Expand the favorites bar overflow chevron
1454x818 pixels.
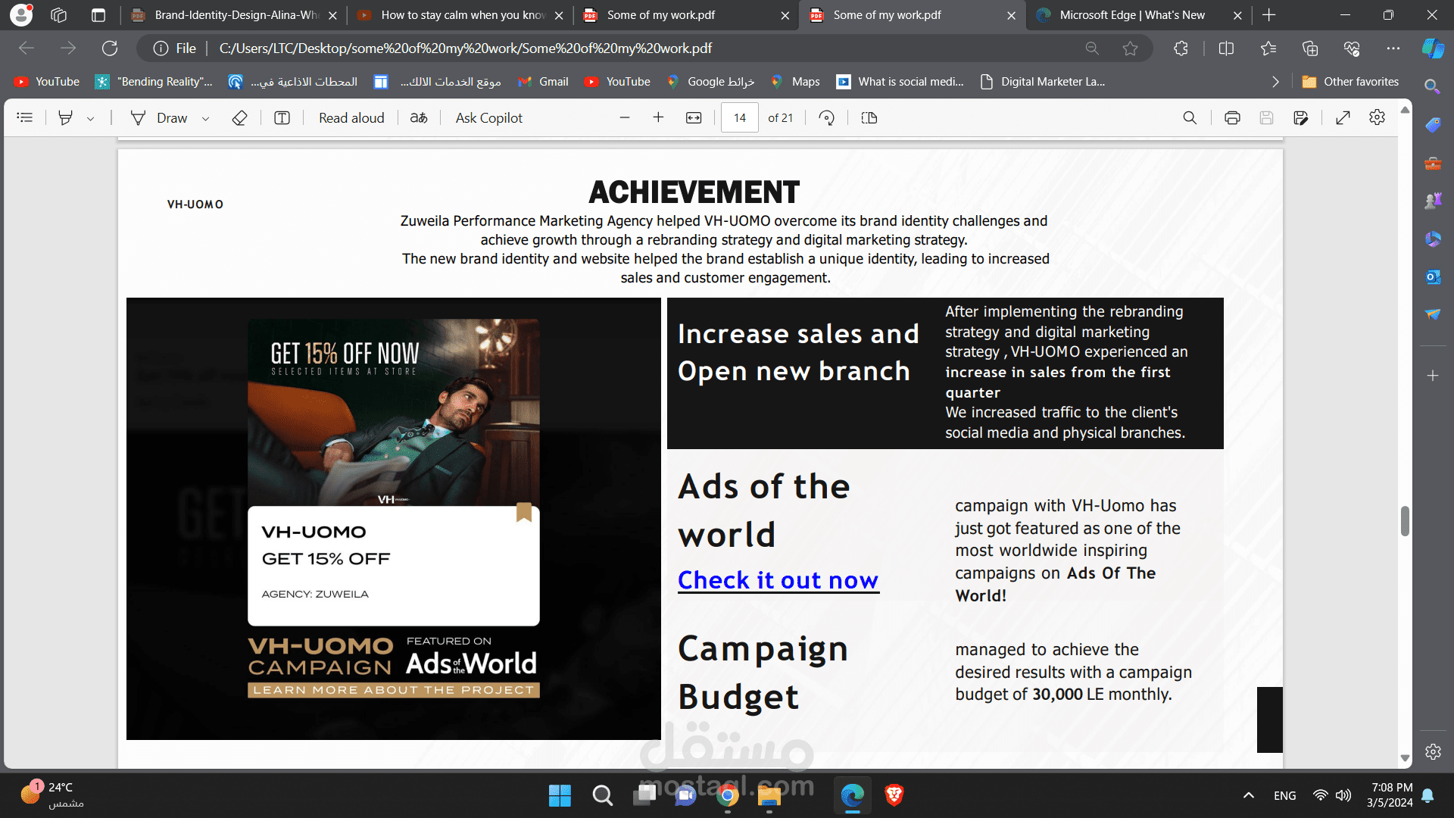tap(1275, 82)
